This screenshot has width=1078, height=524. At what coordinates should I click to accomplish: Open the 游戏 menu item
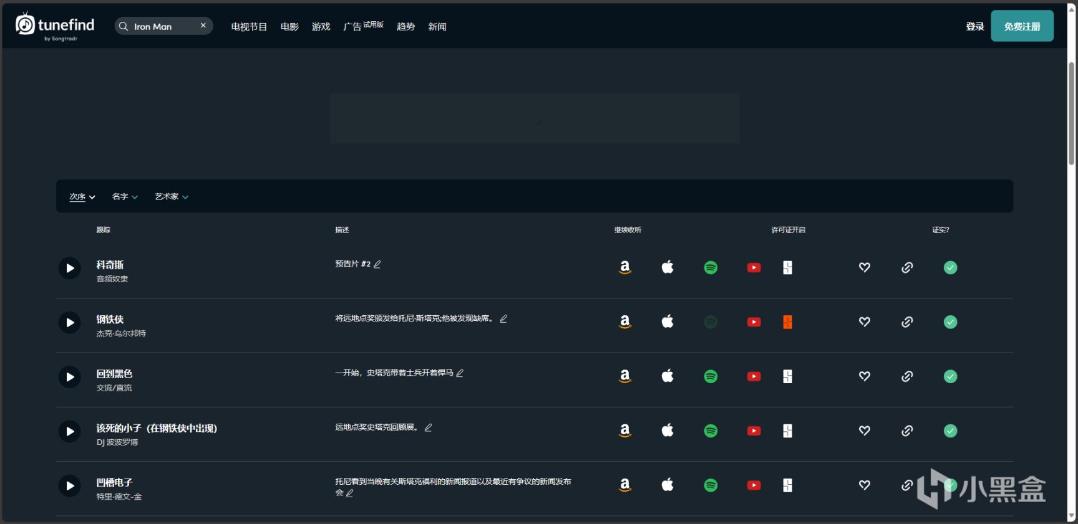pos(321,27)
